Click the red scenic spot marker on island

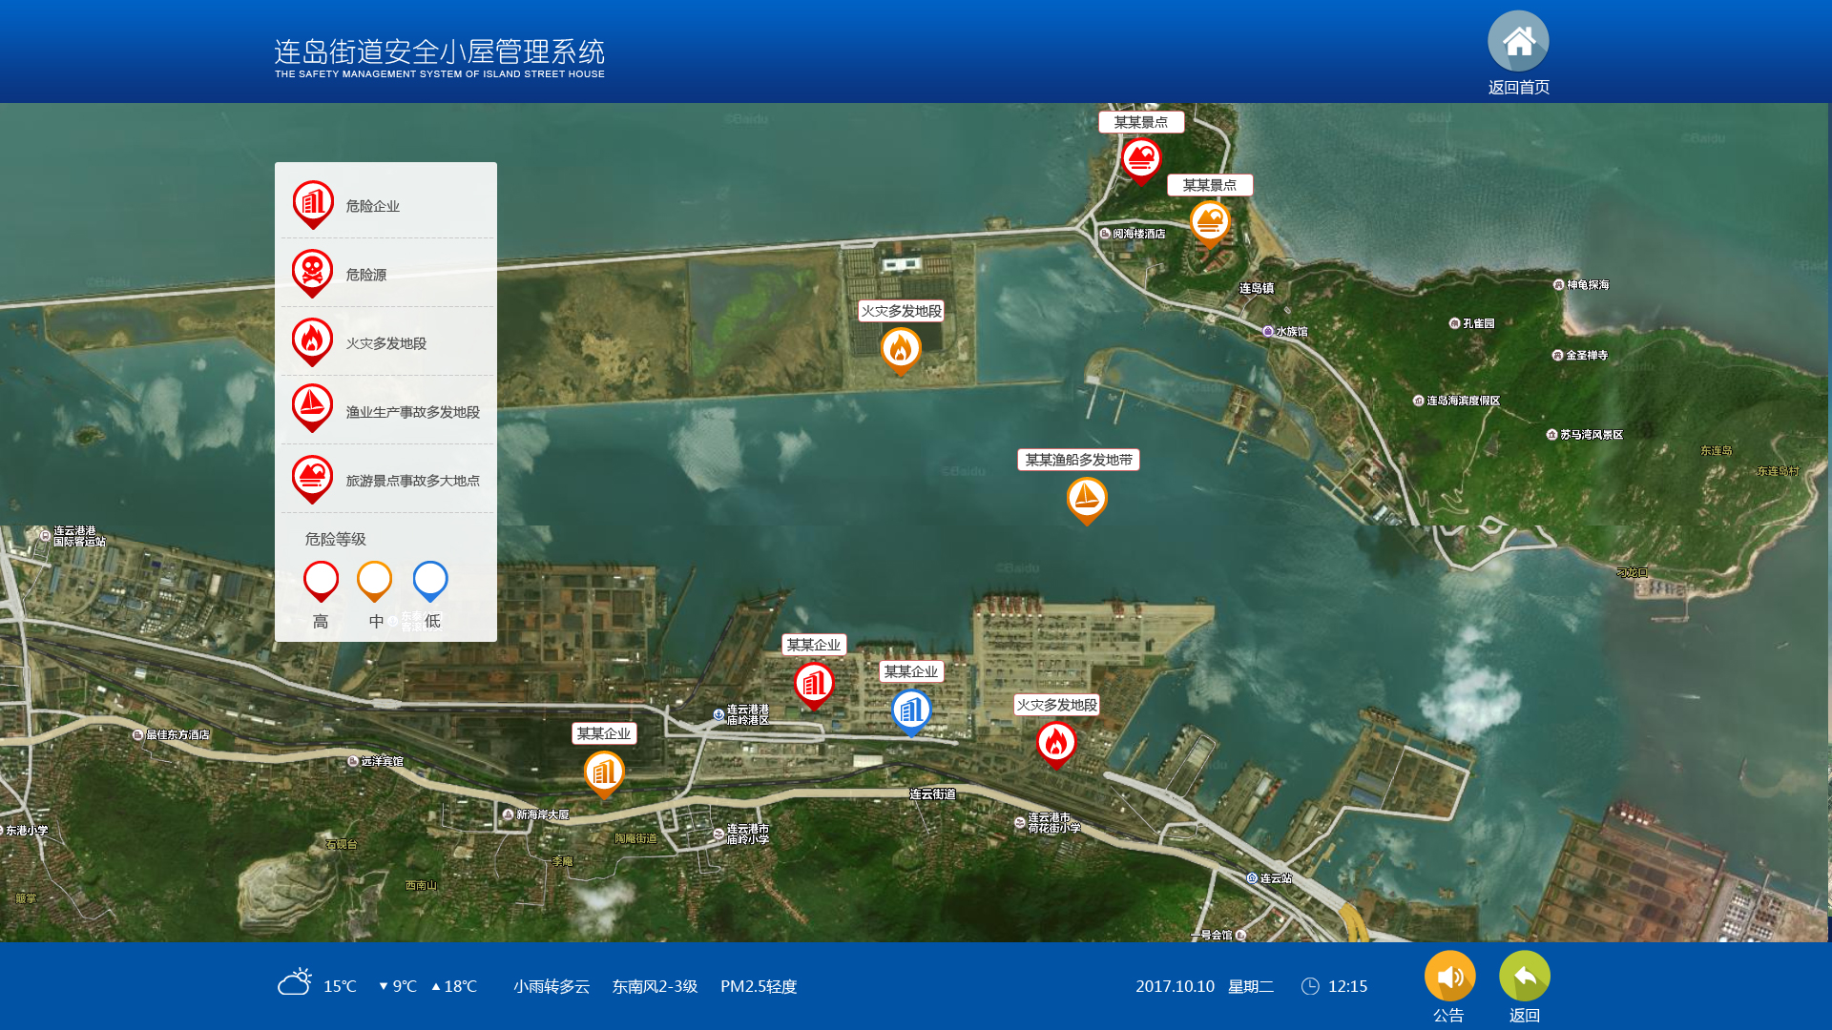(x=1141, y=159)
